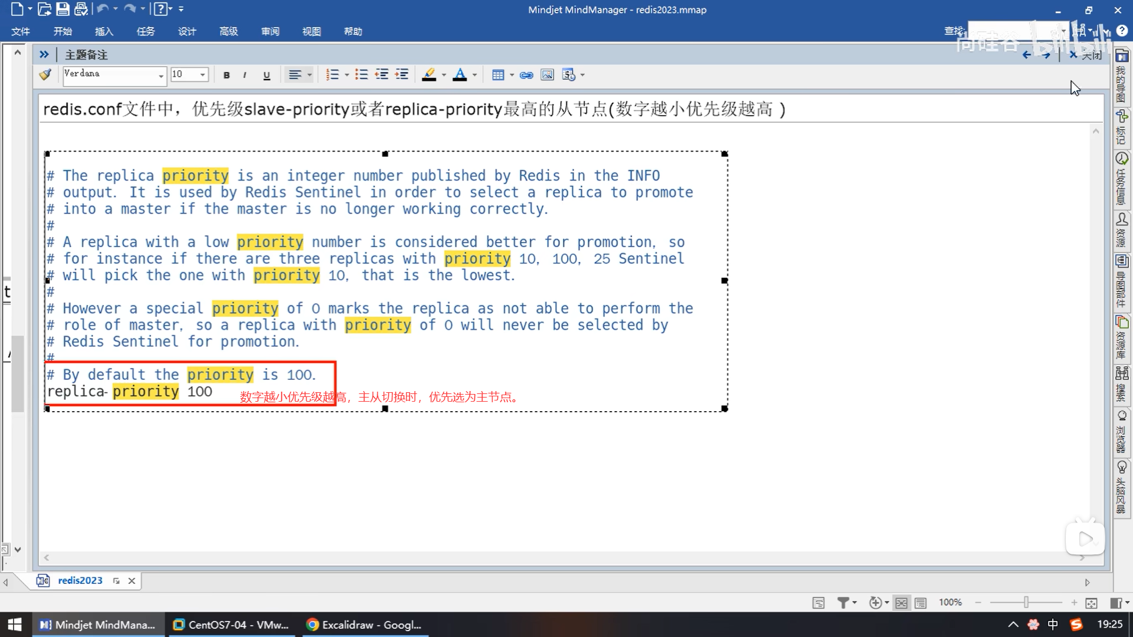Viewport: 1133px width, 637px height.
Task: Click the insert table icon
Action: pos(497,75)
